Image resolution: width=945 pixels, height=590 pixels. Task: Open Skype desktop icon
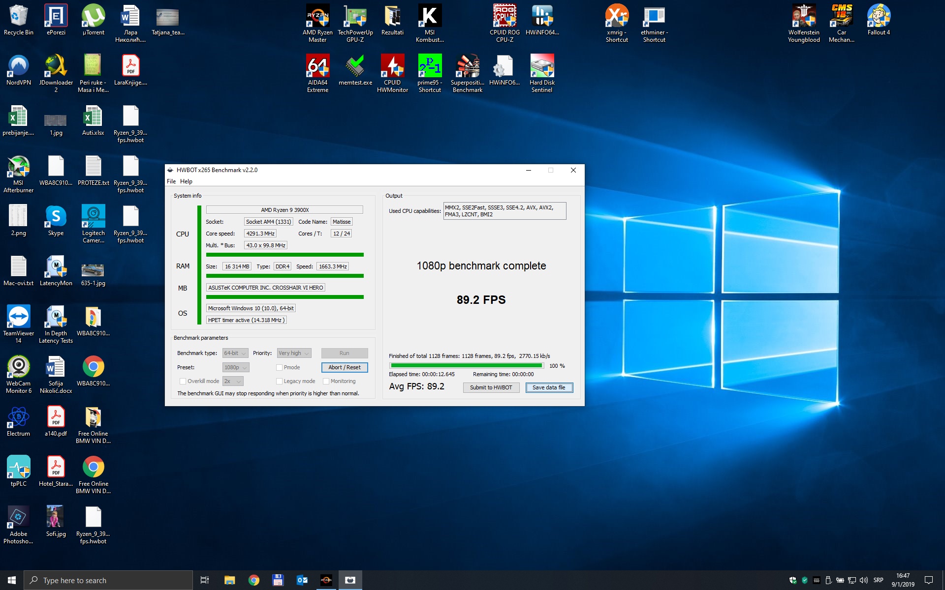[x=56, y=220]
